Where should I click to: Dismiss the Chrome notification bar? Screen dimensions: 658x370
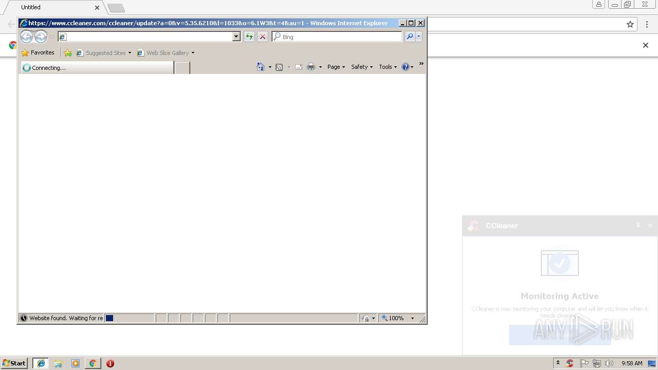(x=646, y=45)
